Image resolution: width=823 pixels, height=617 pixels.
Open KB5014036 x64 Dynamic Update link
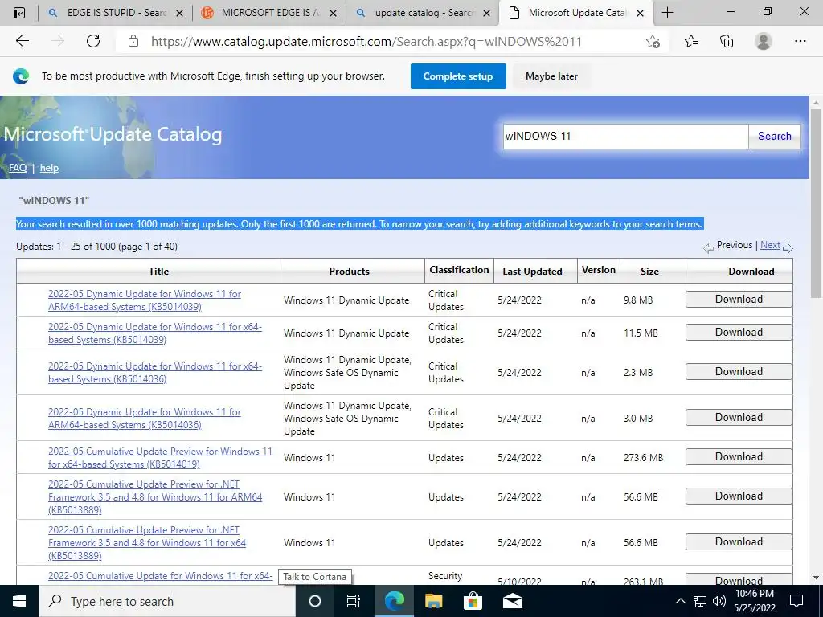coord(155,373)
